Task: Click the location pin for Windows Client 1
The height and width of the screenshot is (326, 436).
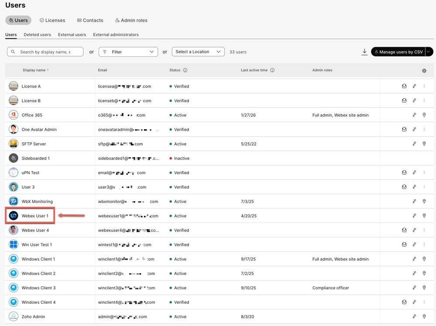Action: tap(424, 259)
